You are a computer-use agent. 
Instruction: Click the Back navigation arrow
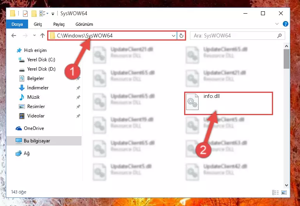(14, 36)
